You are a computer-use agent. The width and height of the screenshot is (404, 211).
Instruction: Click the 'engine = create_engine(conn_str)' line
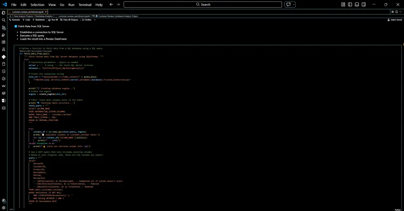tap(47, 94)
